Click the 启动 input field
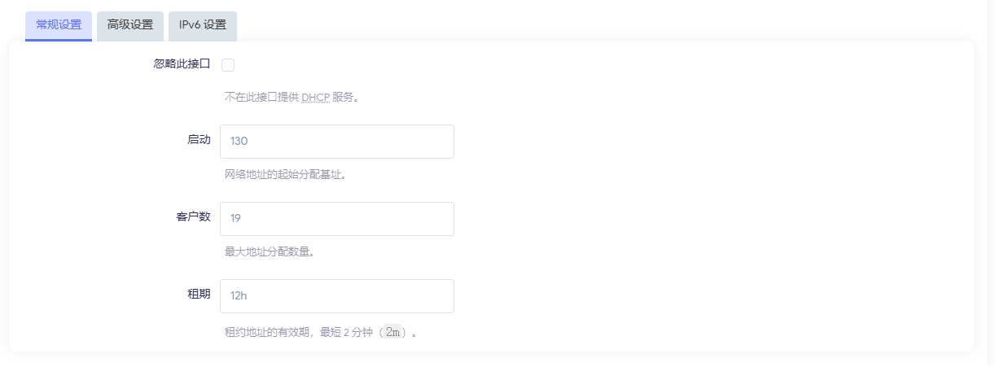 tap(336, 142)
